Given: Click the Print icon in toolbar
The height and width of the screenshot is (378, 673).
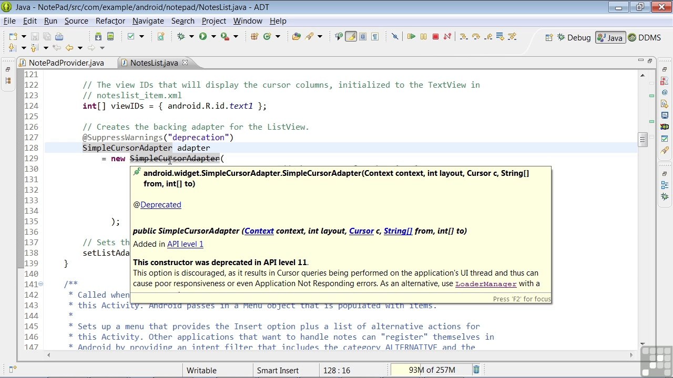Looking at the screenshot, I should (x=59, y=36).
